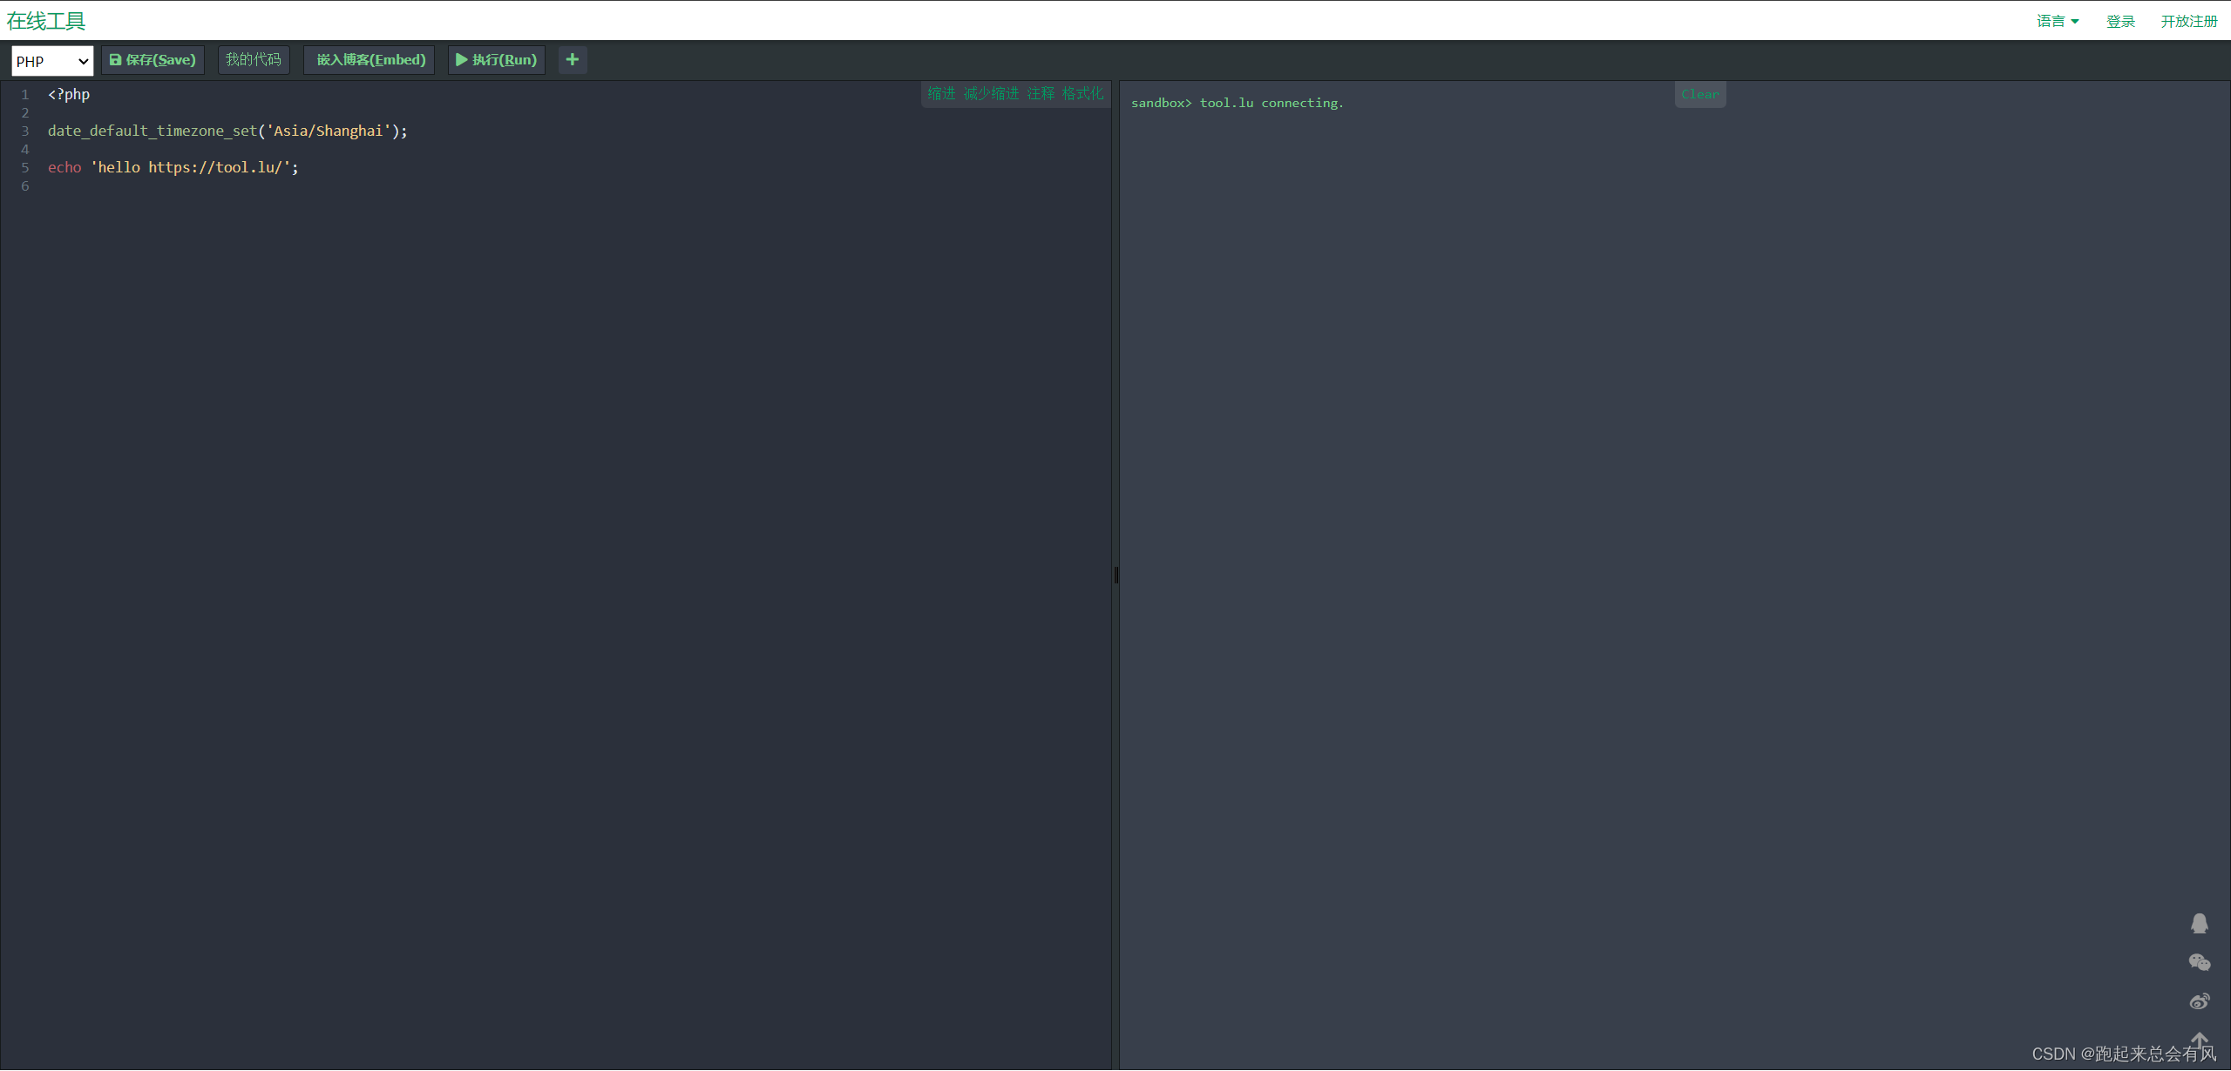Click the green plus icon in toolbar
The height and width of the screenshot is (1071, 2231).
572,60
